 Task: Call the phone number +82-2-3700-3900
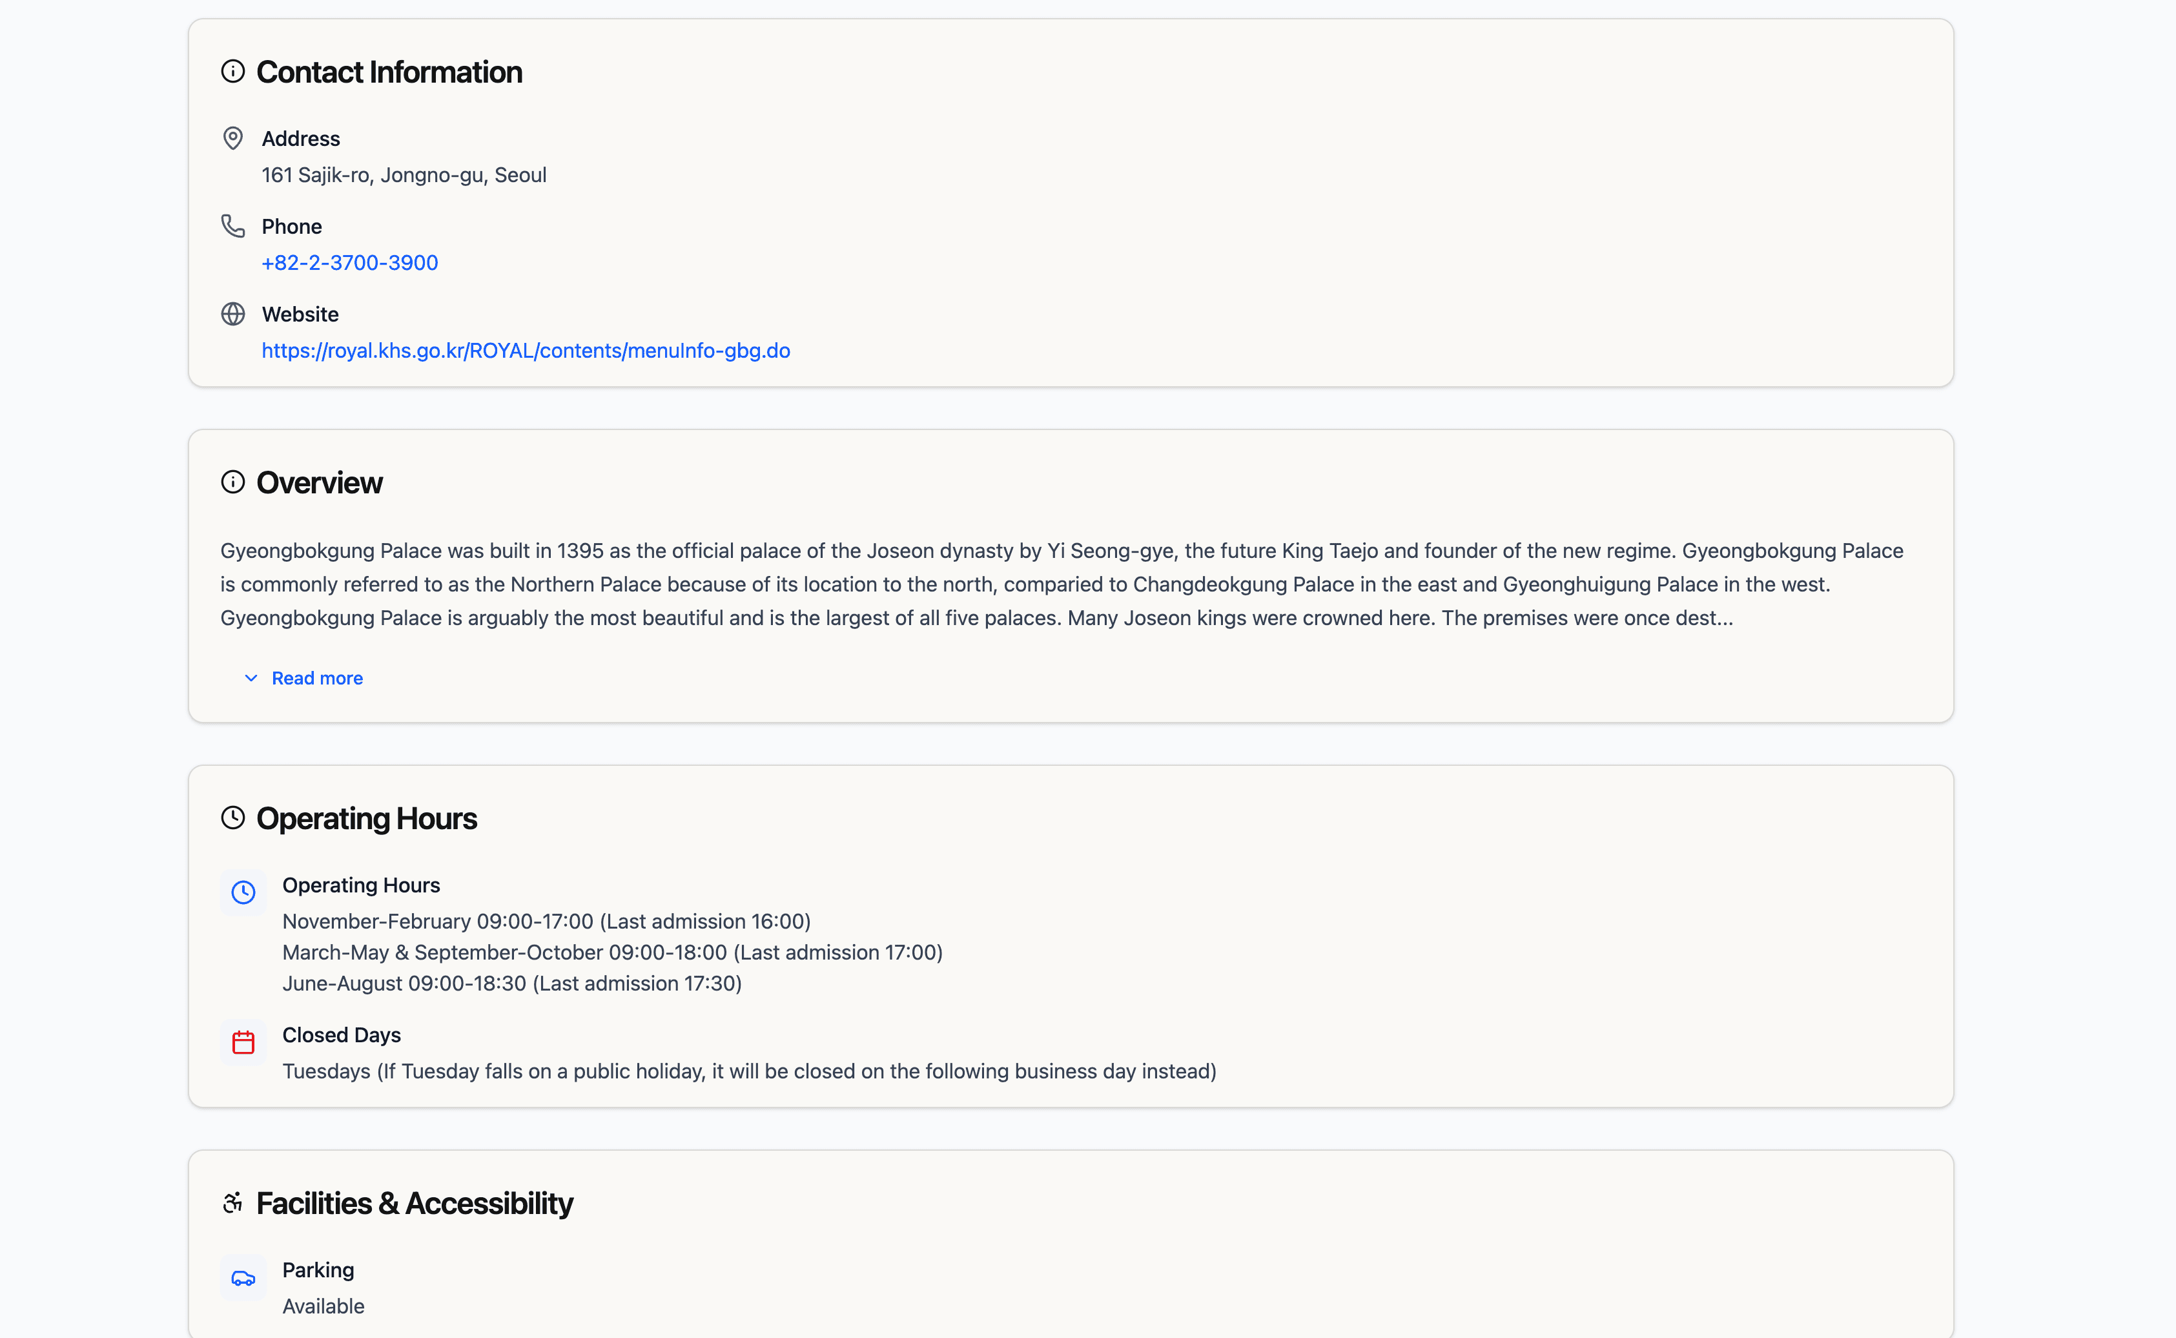point(349,263)
